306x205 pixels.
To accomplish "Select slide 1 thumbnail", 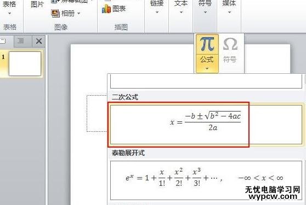I will (25, 63).
